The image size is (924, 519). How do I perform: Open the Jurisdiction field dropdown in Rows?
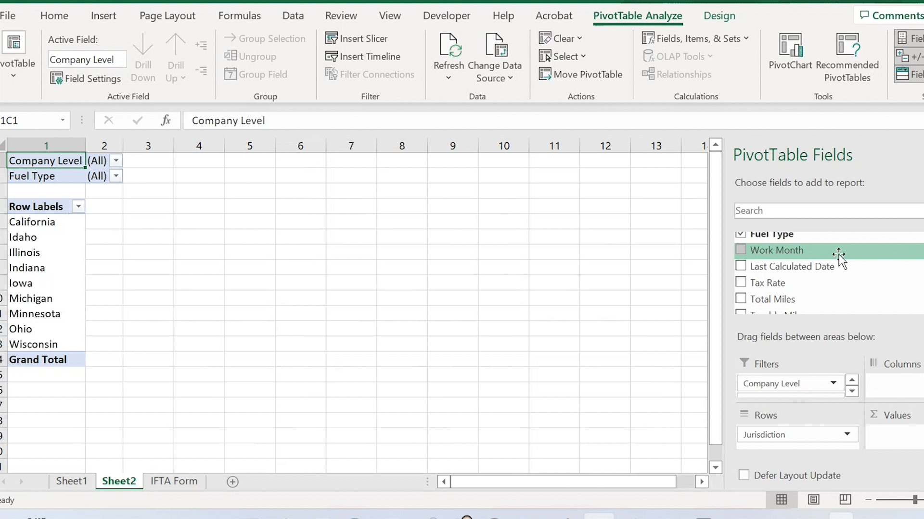847,434
